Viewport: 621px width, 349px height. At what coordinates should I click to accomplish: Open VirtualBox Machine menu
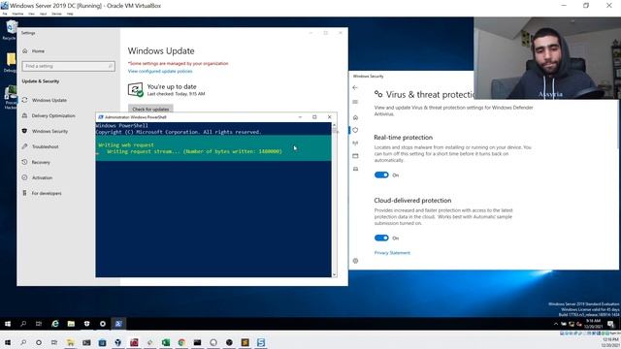(x=17, y=14)
